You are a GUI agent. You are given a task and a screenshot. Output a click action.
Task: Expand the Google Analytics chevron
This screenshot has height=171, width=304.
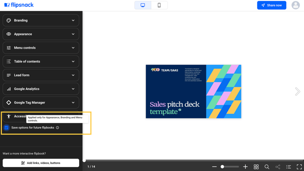click(73, 89)
